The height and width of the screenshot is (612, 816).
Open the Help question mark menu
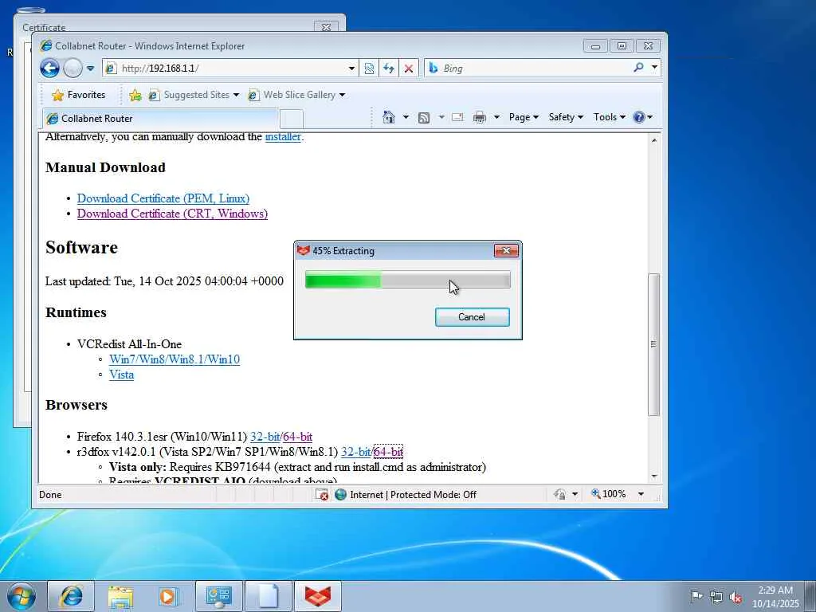pyautogui.click(x=643, y=117)
